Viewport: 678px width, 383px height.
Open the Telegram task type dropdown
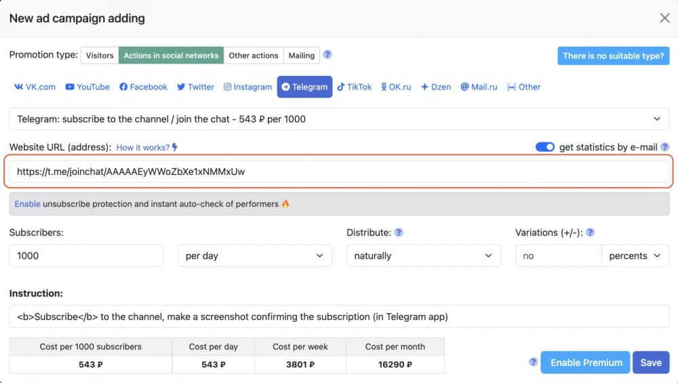pos(340,119)
